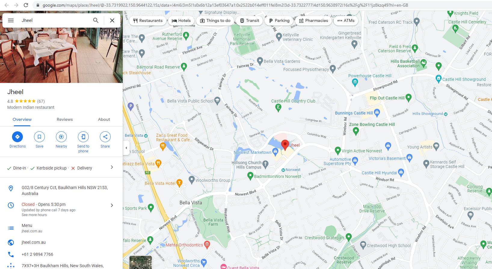Image resolution: width=492 pixels, height=269 pixels.
Task: Enable the Parking filter chip
Action: coord(279,20)
